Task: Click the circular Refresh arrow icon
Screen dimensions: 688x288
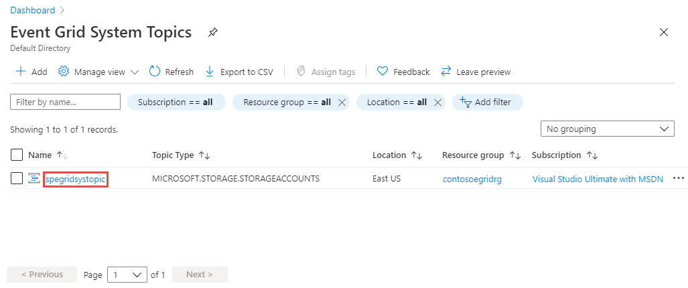Action: coord(155,72)
